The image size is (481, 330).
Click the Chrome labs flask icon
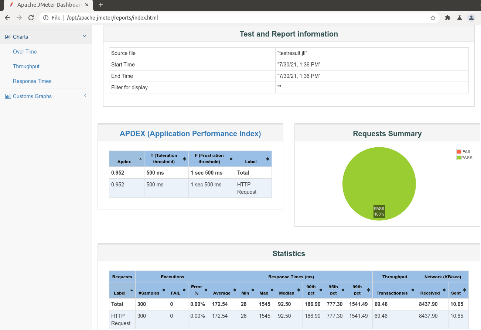tap(460, 18)
